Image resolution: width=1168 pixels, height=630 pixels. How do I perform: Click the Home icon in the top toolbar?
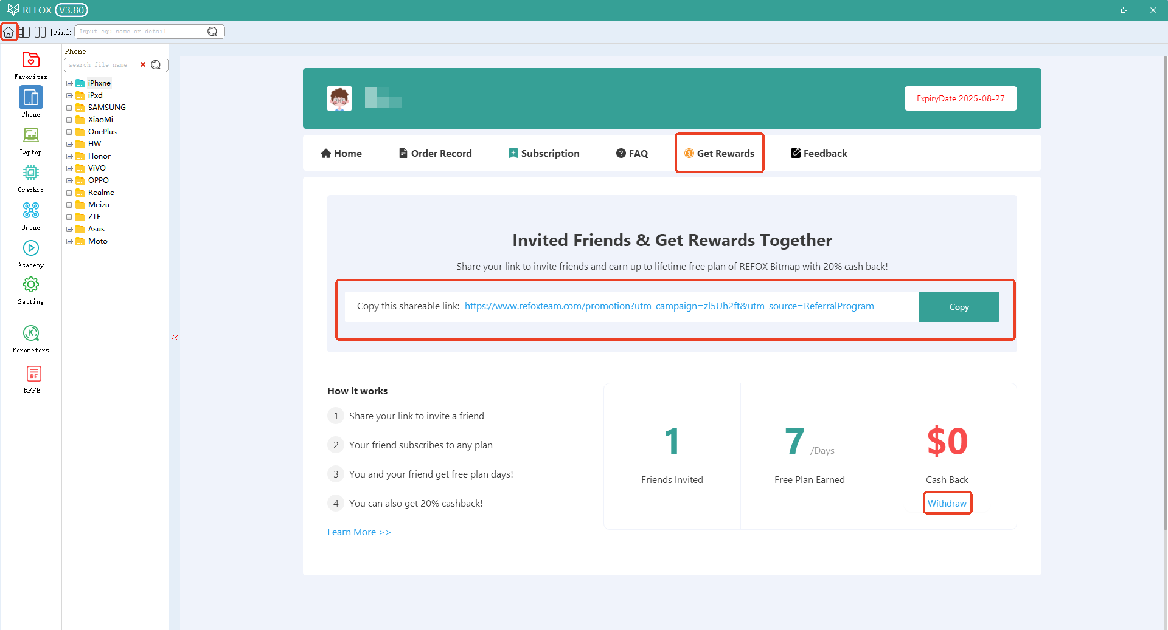click(9, 31)
